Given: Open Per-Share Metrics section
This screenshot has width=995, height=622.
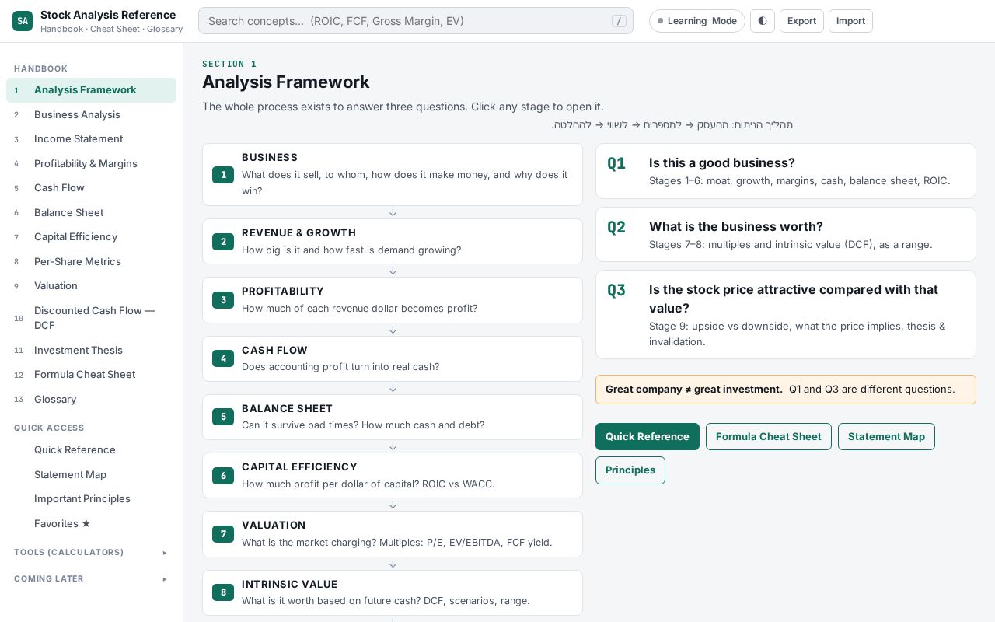Looking at the screenshot, I should (x=91, y=261).
